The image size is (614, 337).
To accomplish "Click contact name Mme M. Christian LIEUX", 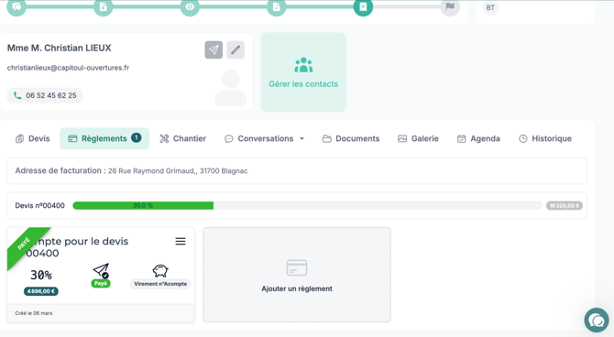I will 60,49.
